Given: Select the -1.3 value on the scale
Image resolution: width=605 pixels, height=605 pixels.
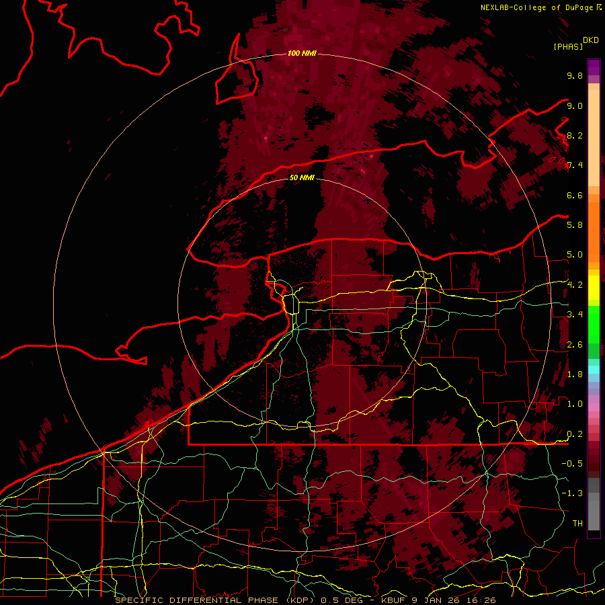Looking at the screenshot, I should click(x=572, y=493).
